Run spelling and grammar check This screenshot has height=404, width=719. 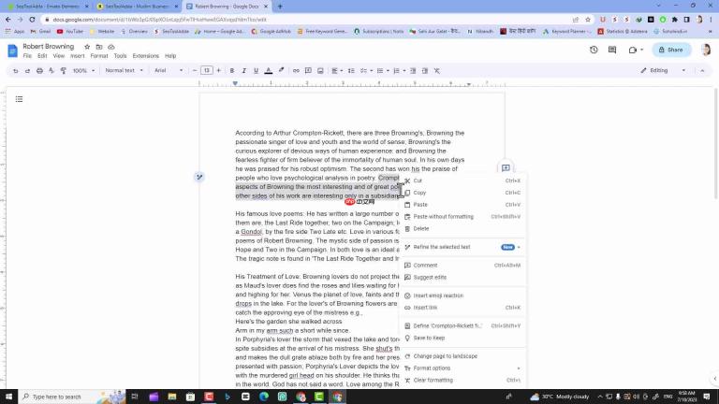pos(51,70)
